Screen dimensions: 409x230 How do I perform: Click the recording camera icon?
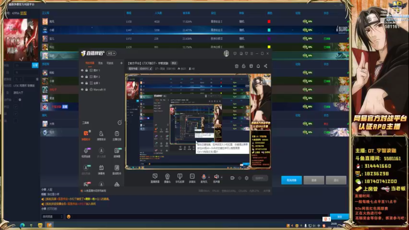(233, 178)
